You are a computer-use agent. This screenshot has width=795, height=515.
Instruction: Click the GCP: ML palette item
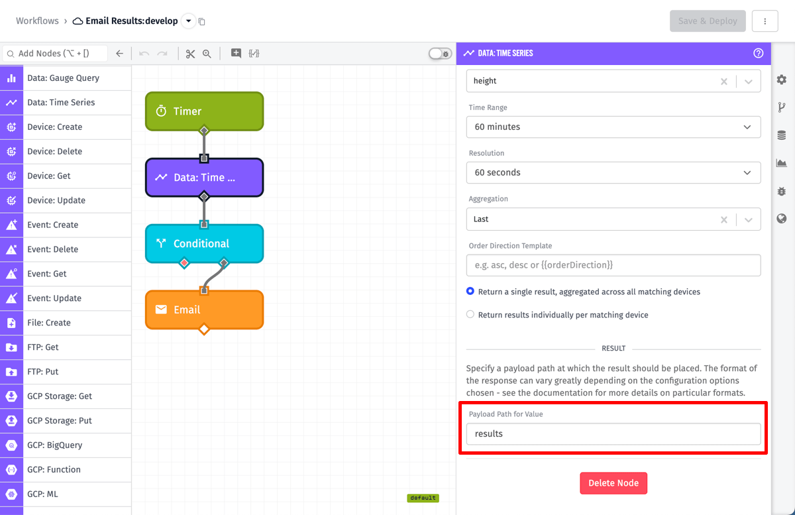(66, 494)
